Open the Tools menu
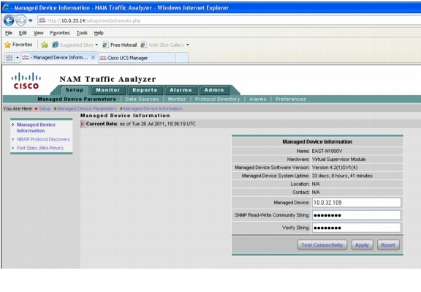This screenshot has width=421, height=292. tap(82, 33)
